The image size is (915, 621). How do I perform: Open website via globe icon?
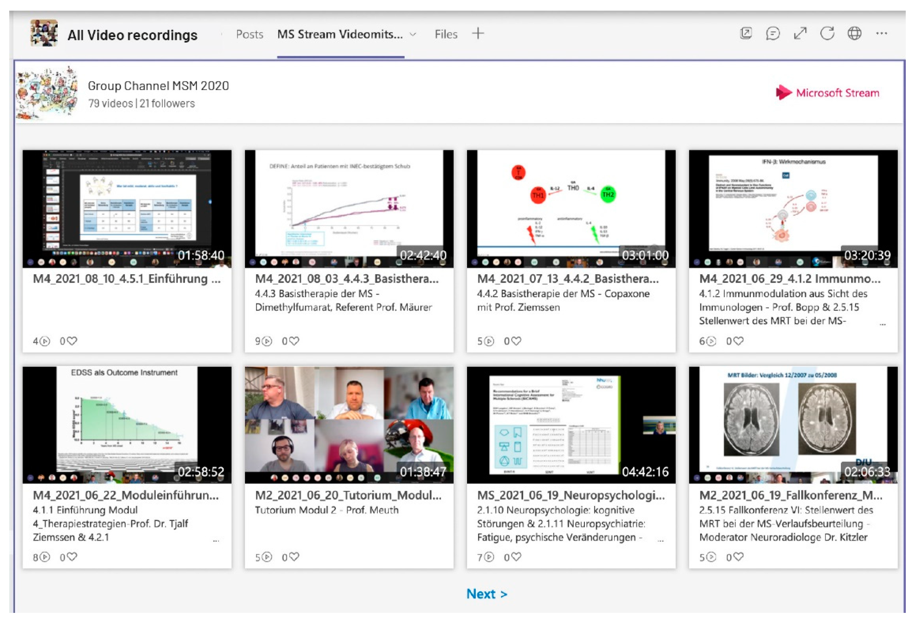854,34
